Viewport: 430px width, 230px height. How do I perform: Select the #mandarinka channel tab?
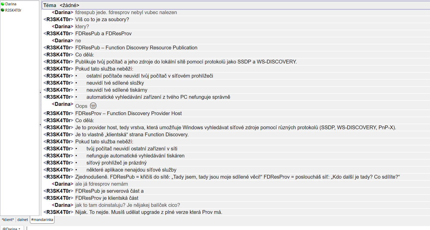coord(42,220)
